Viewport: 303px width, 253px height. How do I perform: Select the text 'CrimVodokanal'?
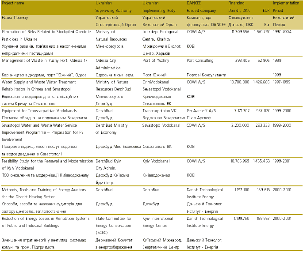(x=156, y=82)
